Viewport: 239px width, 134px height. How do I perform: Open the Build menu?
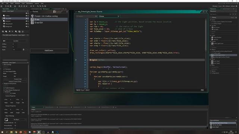pyautogui.click(x=12, y=3)
